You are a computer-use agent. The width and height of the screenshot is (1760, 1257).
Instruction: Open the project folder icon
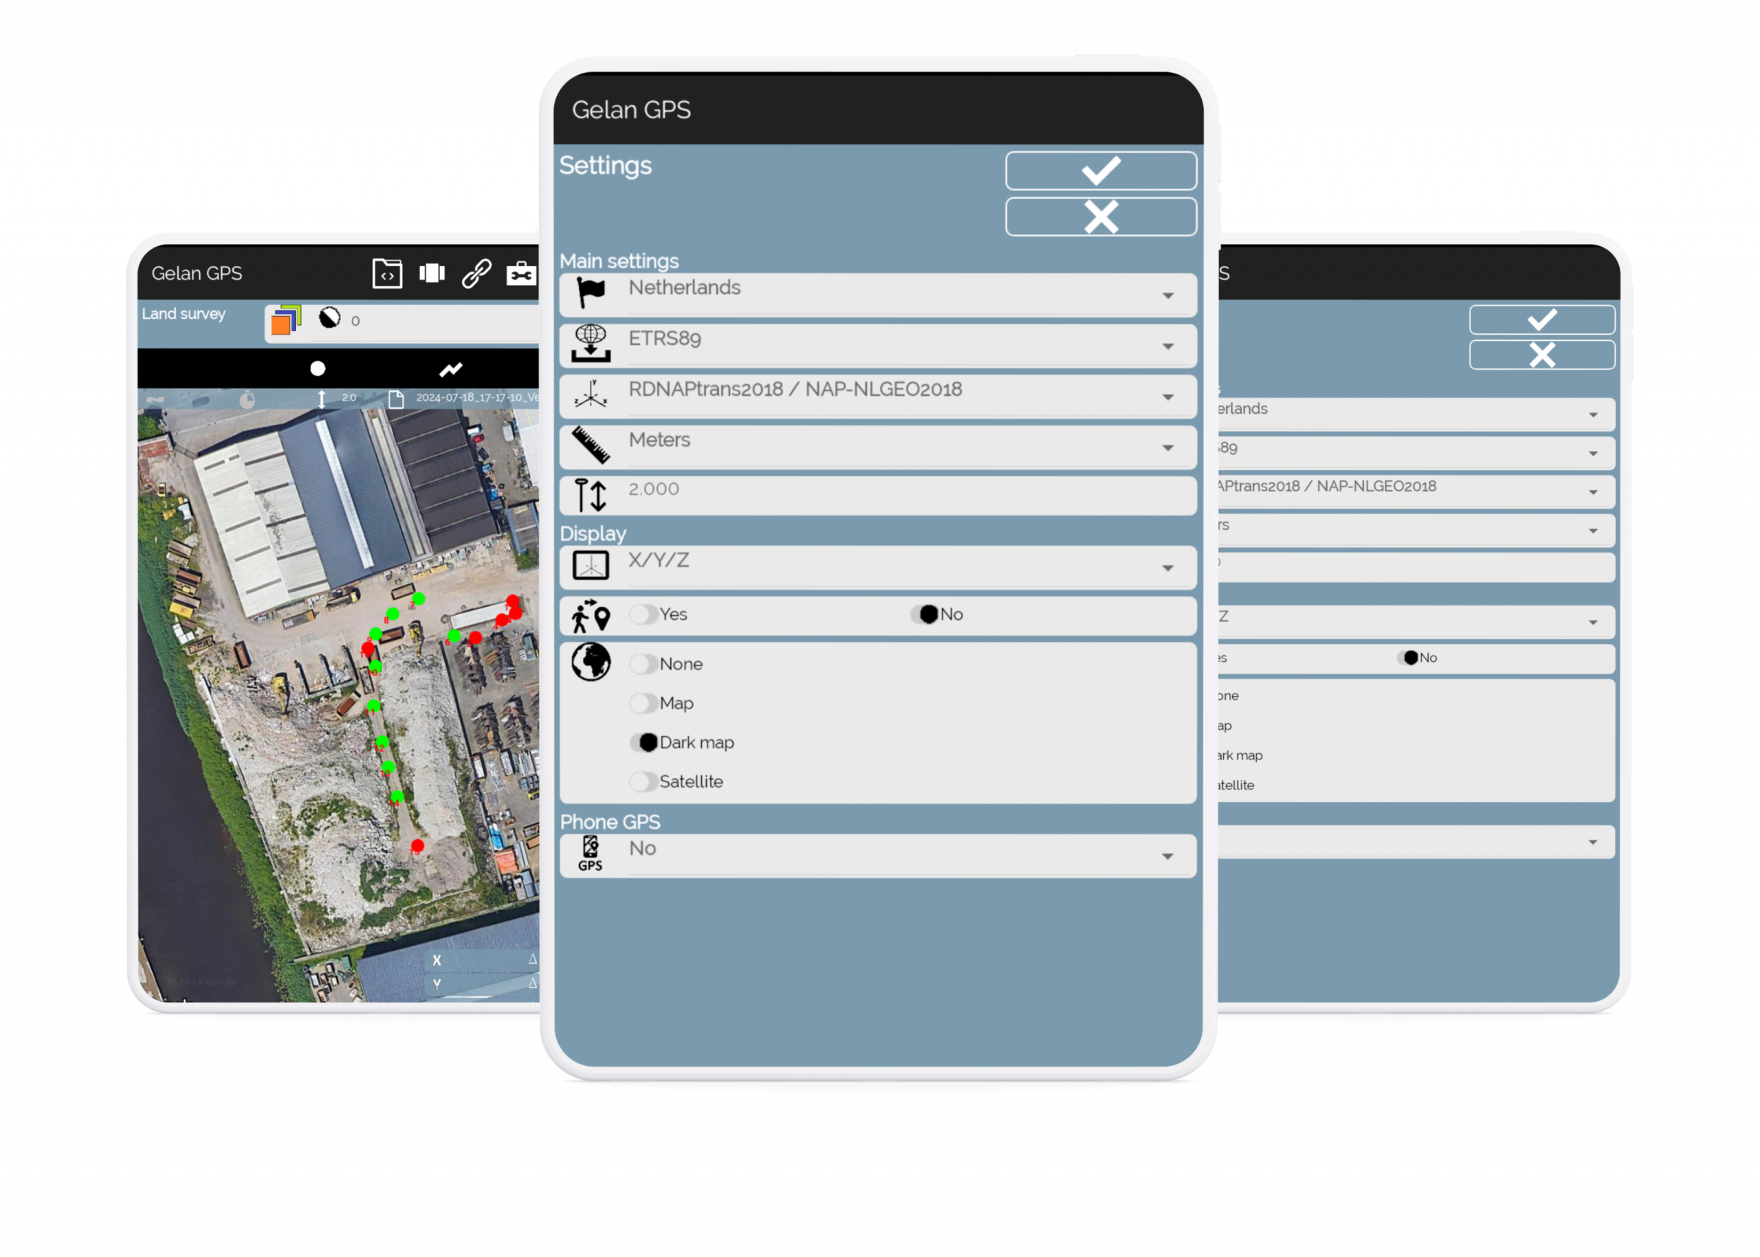(x=387, y=274)
